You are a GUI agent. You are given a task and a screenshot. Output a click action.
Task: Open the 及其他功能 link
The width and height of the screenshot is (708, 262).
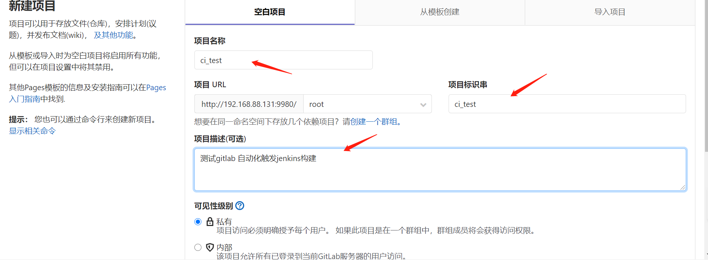(113, 35)
